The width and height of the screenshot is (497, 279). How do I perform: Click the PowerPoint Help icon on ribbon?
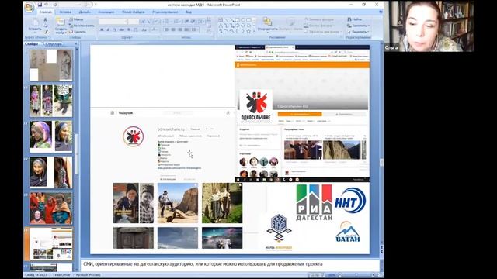coord(381,12)
